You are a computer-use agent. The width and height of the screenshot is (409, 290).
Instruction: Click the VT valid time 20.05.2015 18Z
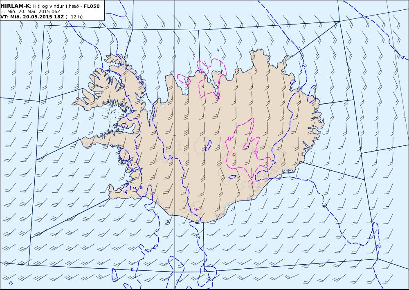coord(32,17)
